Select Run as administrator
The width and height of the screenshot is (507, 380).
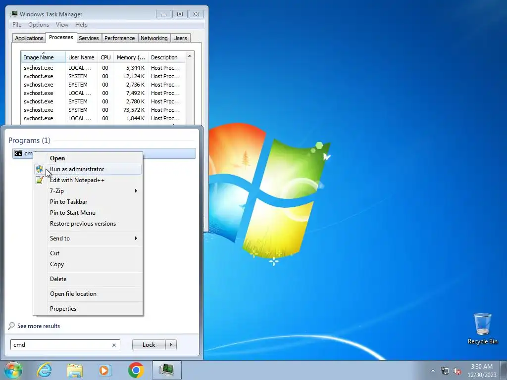tap(88, 169)
